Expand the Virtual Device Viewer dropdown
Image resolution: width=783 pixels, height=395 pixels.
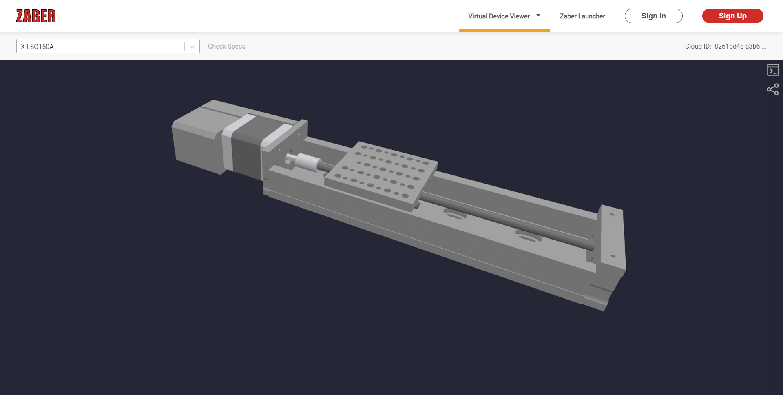(538, 16)
